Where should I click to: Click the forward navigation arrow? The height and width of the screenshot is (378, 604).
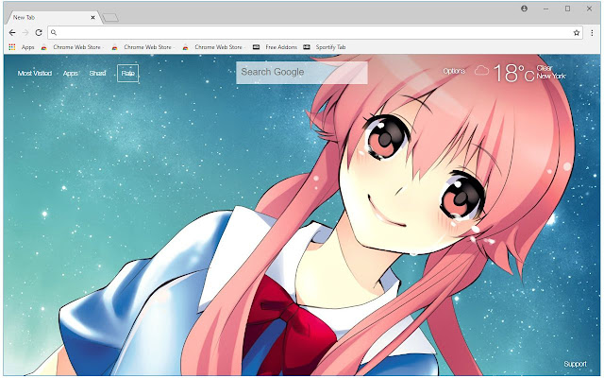[25, 33]
